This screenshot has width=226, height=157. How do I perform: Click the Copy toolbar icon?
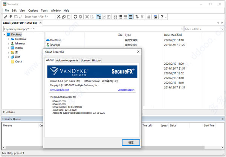pos(64,17)
